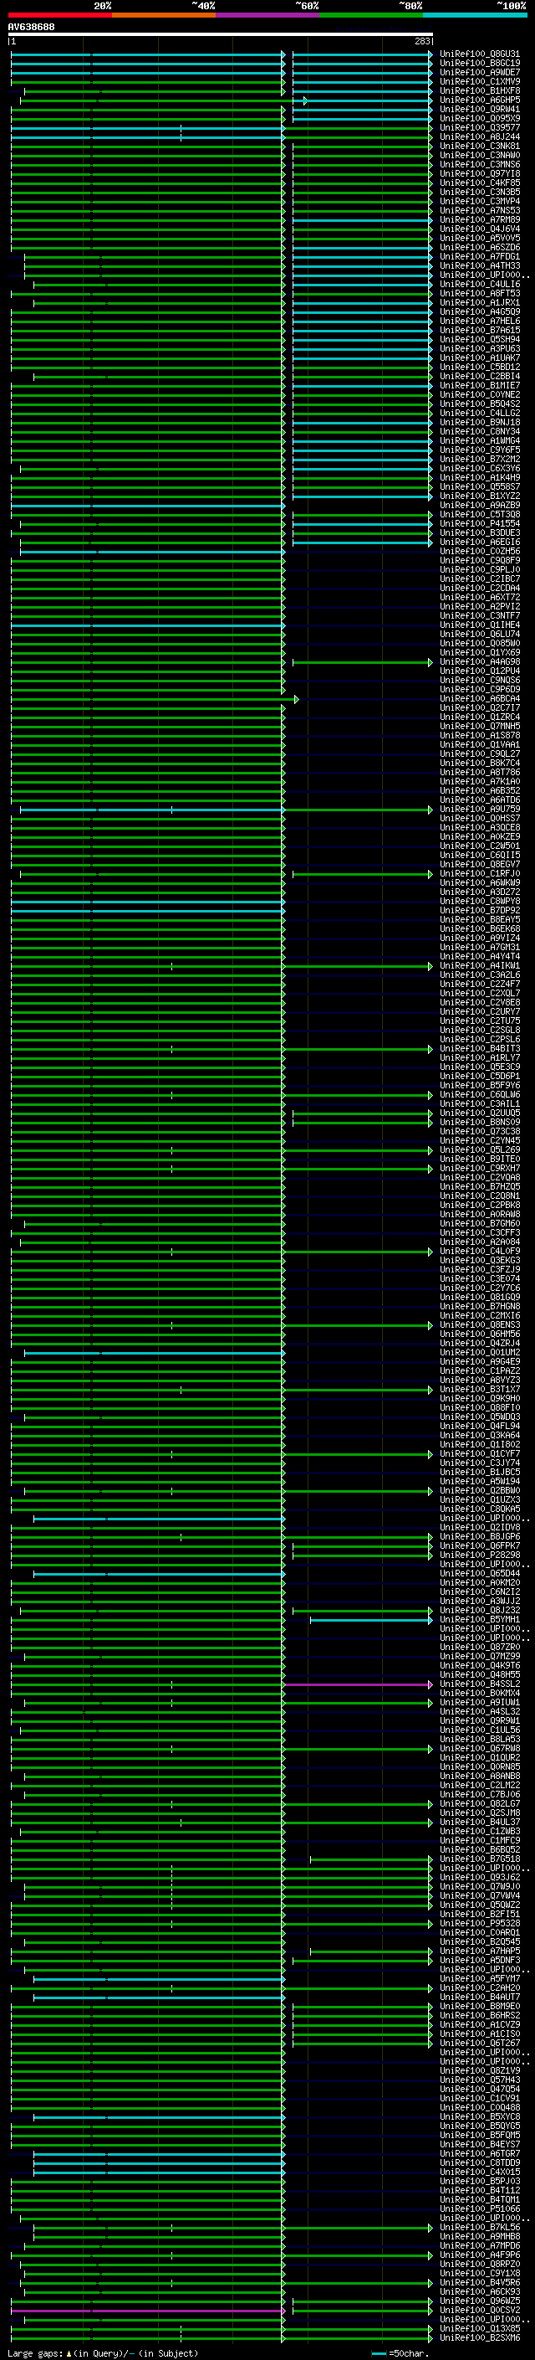Select the UniRef100_A7FDG1 label
The image size is (535, 2360).
coord(479,256)
